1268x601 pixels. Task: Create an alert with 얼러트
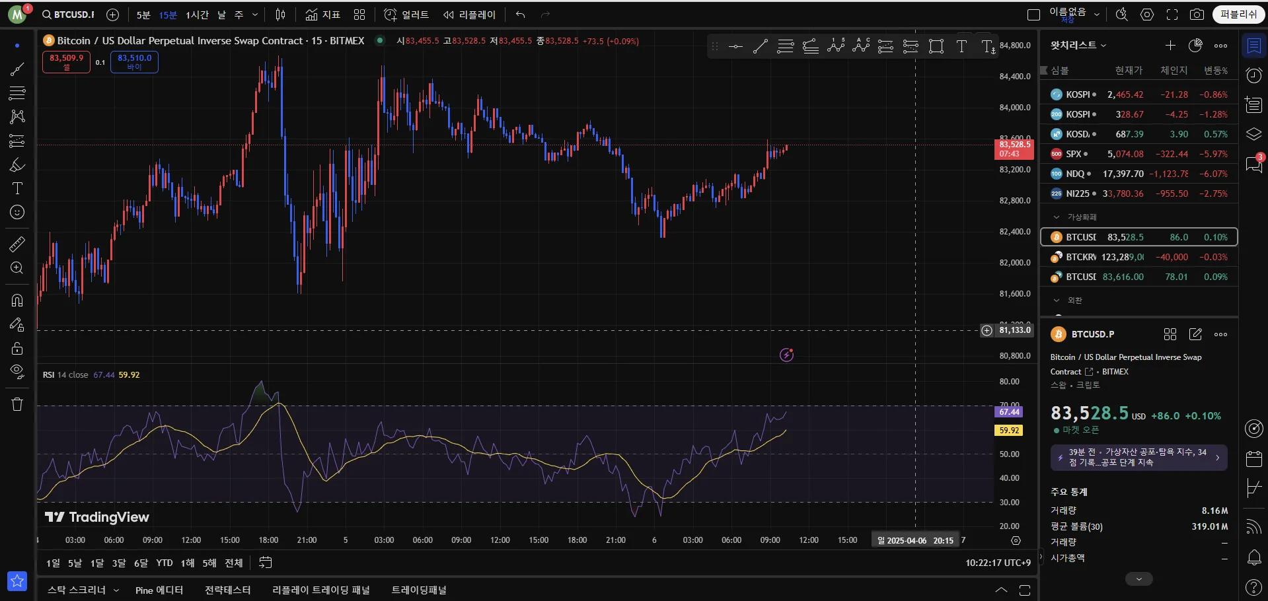[406, 15]
